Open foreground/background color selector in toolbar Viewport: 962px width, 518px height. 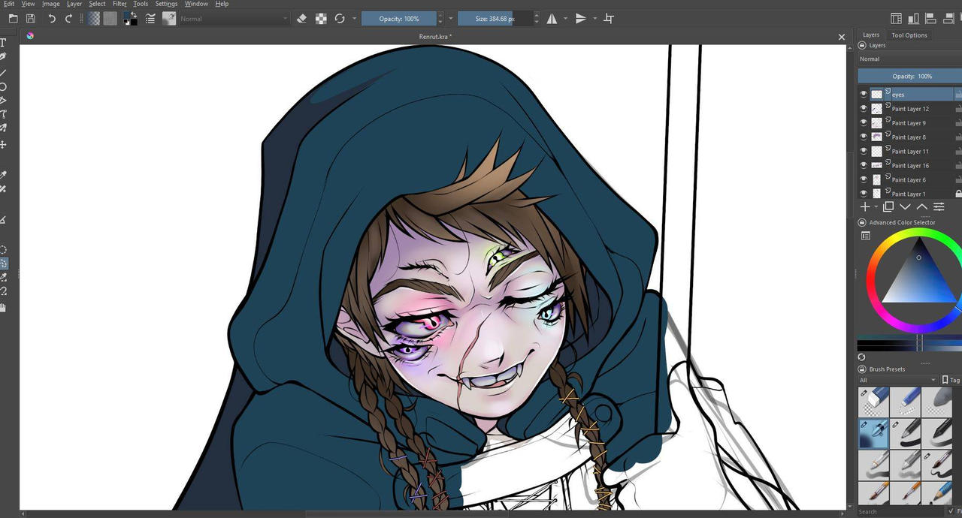pyautogui.click(x=131, y=19)
